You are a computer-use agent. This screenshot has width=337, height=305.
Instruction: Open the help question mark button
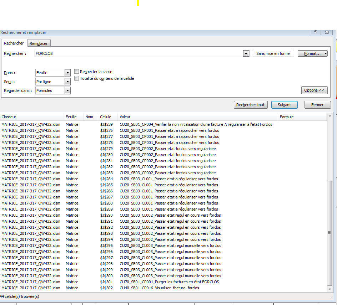click(315, 32)
